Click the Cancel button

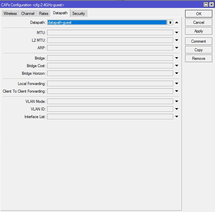pos(199,22)
